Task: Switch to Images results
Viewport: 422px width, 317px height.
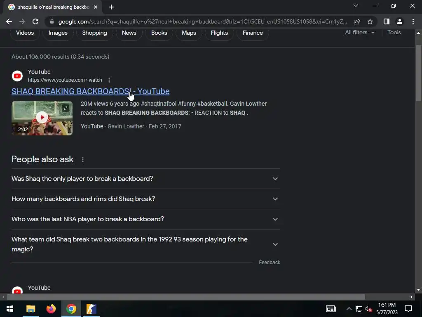Action: (58, 33)
